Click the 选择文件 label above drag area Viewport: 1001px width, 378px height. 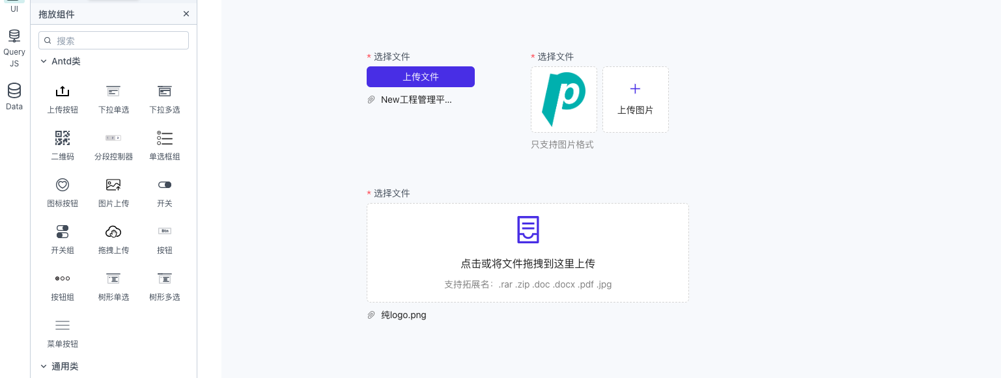[x=392, y=193]
